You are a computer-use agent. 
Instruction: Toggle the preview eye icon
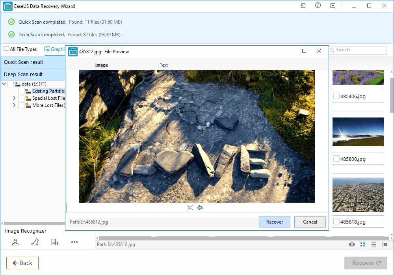(x=352, y=244)
